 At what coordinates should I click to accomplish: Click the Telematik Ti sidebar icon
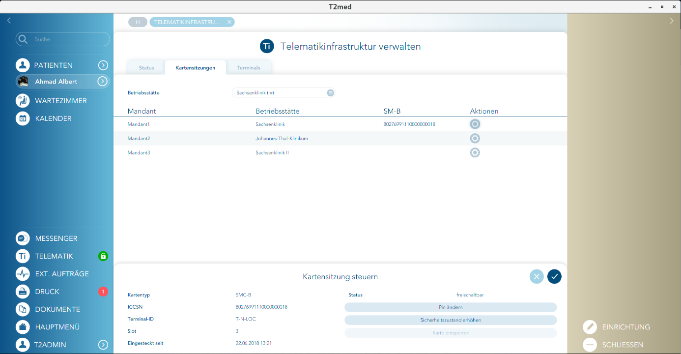23,256
